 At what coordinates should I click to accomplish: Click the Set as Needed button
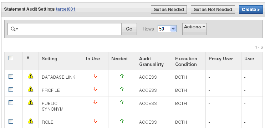(169, 10)
